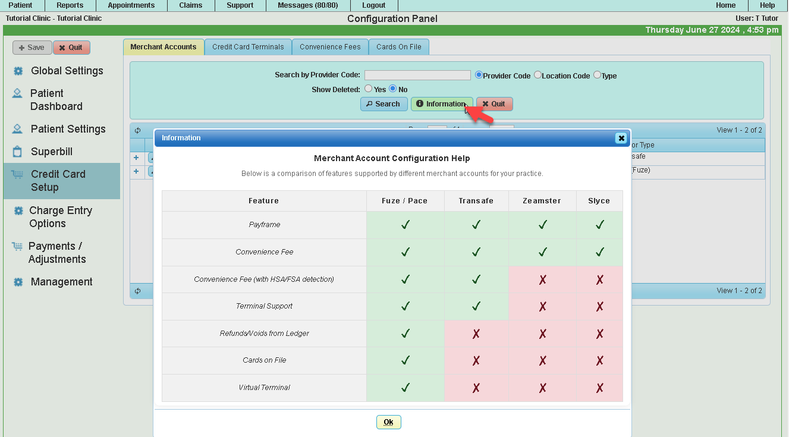Click the Search by Provider Code field

417,76
